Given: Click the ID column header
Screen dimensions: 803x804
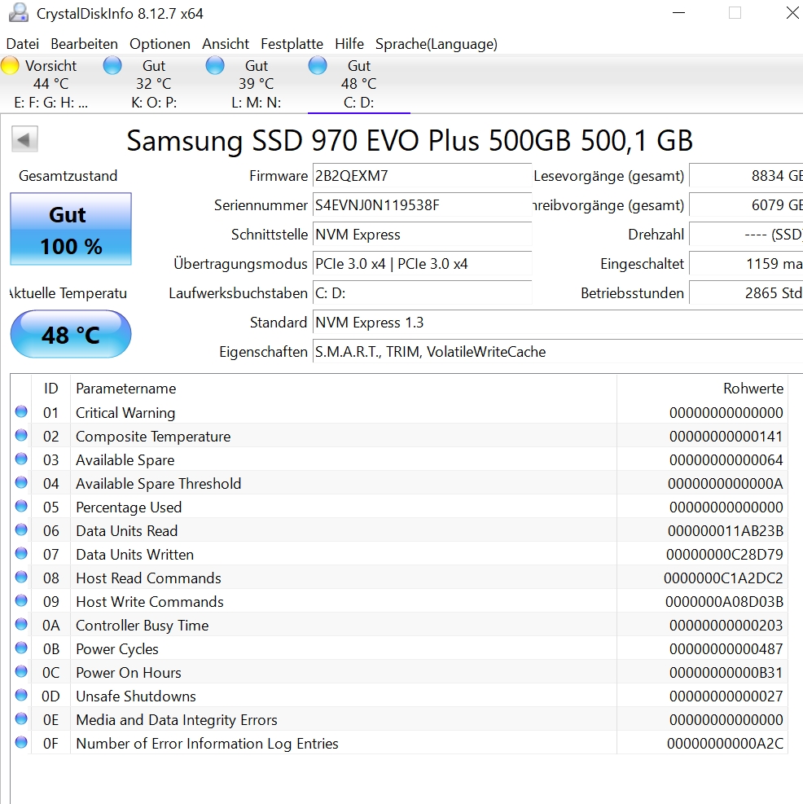Looking at the screenshot, I should [x=50, y=389].
